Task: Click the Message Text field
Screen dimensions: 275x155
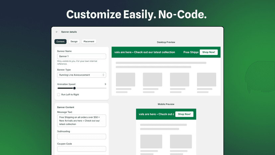Action: [x=82, y=120]
